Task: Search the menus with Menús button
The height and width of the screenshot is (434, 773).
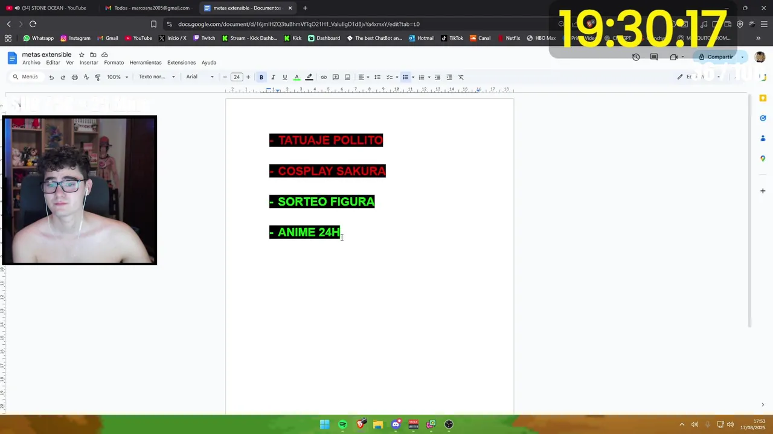Action: tap(25, 77)
